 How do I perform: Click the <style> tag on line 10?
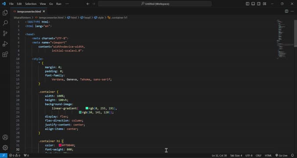[x=37, y=59]
